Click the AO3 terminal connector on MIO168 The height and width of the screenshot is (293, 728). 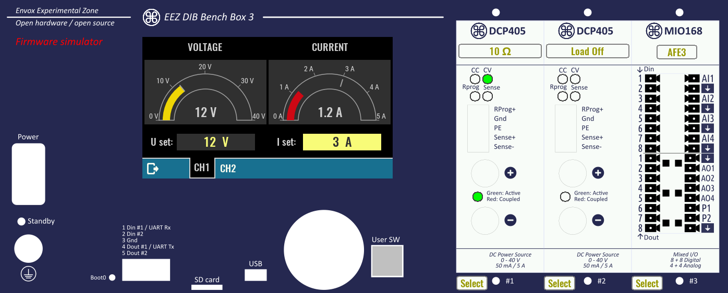(692, 188)
